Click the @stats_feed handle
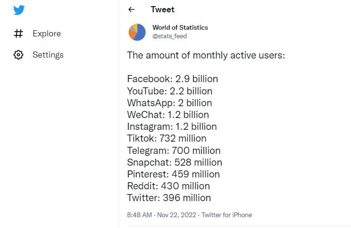The image size is (351, 228). (x=170, y=36)
